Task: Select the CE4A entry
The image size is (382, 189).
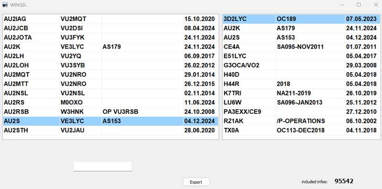Action: click(232, 47)
